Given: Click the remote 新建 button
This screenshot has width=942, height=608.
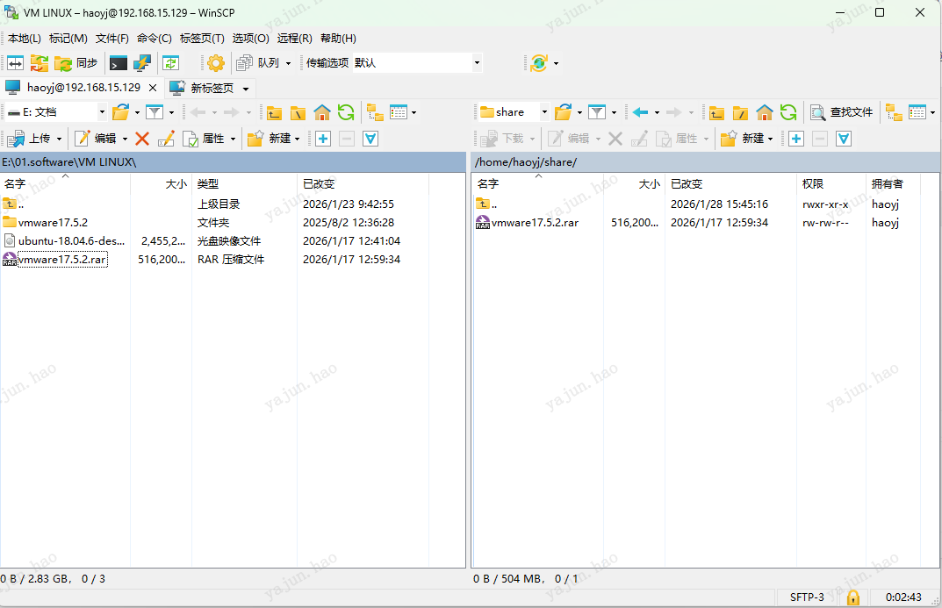Looking at the screenshot, I should 742,139.
